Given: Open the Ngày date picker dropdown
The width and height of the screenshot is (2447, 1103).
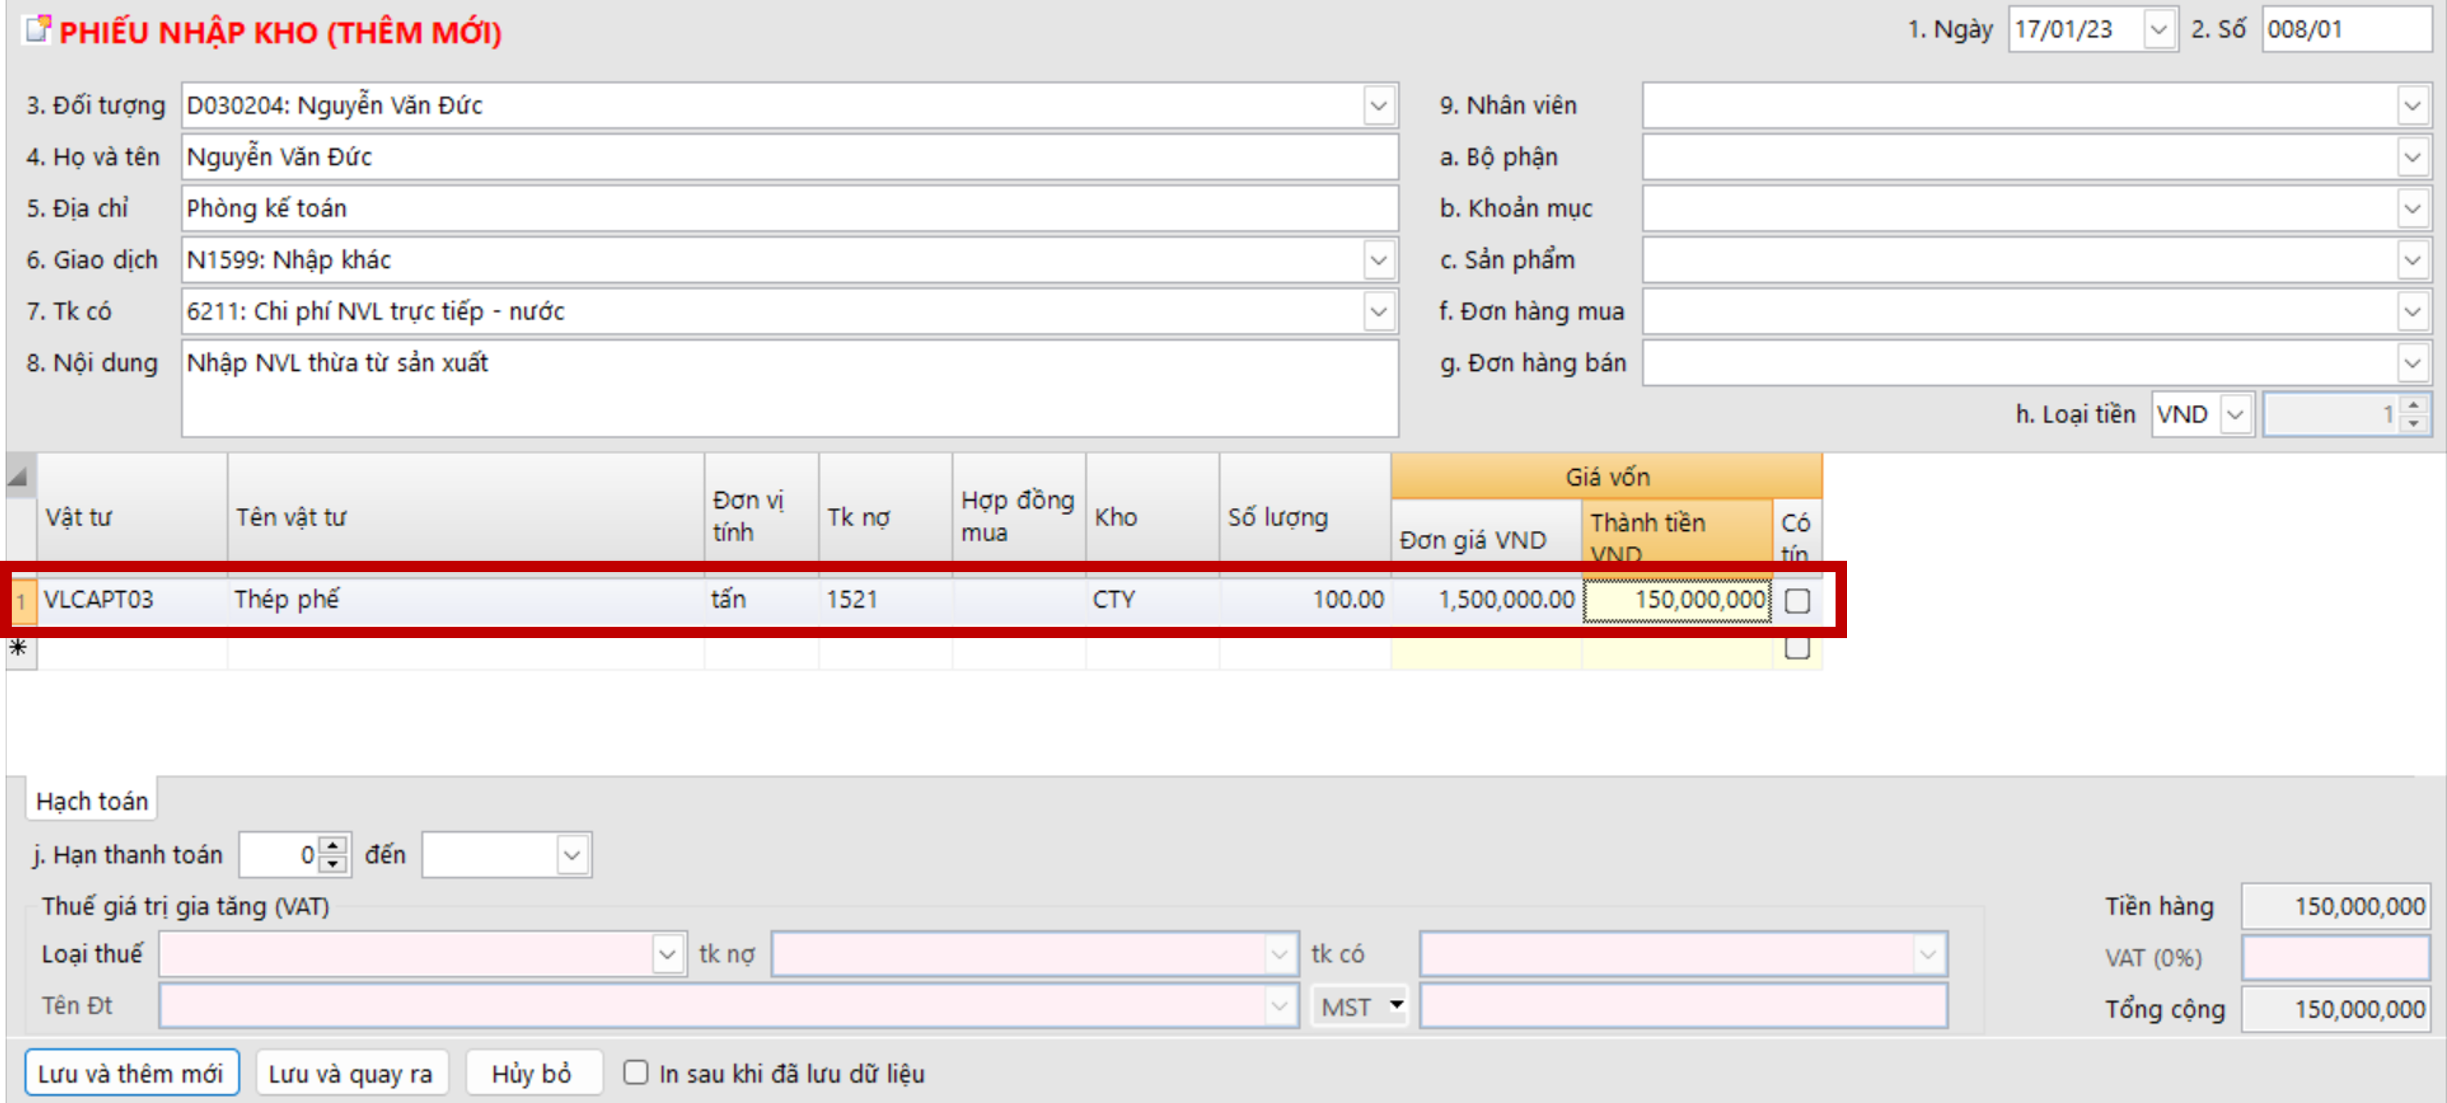Looking at the screenshot, I should [2158, 29].
